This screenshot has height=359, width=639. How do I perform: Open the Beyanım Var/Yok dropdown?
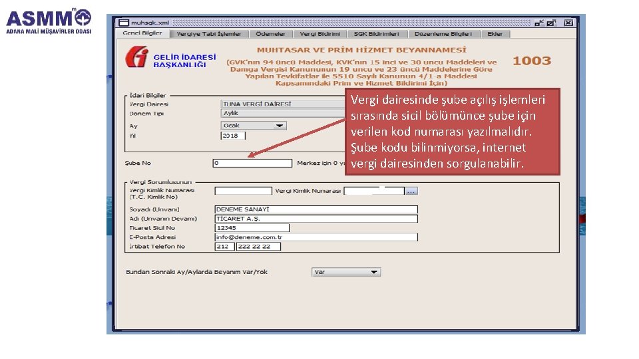[346, 272]
